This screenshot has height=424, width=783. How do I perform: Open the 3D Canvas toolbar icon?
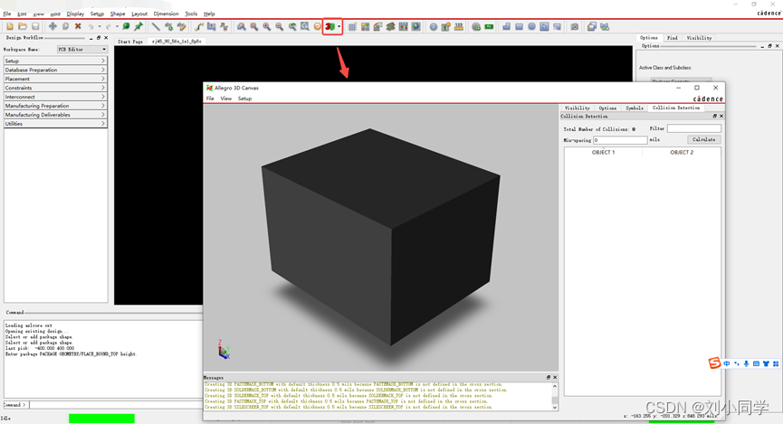[330, 27]
